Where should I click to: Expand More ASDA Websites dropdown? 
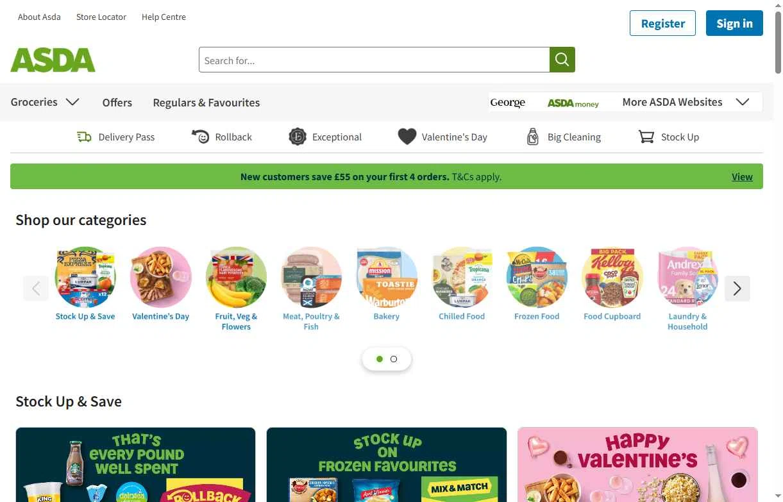[686, 102]
